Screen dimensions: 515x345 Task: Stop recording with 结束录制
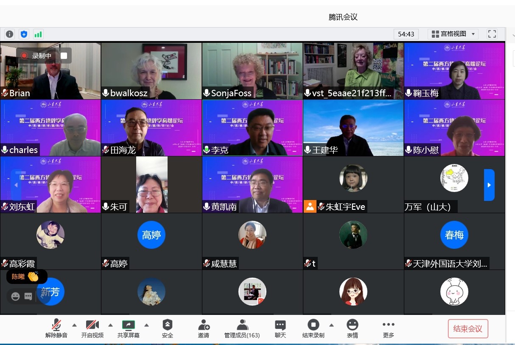(313, 328)
